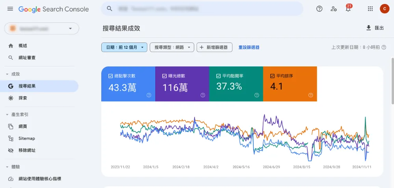The image size is (394, 188).
Task: Open the notifications bell
Action: click(348, 9)
